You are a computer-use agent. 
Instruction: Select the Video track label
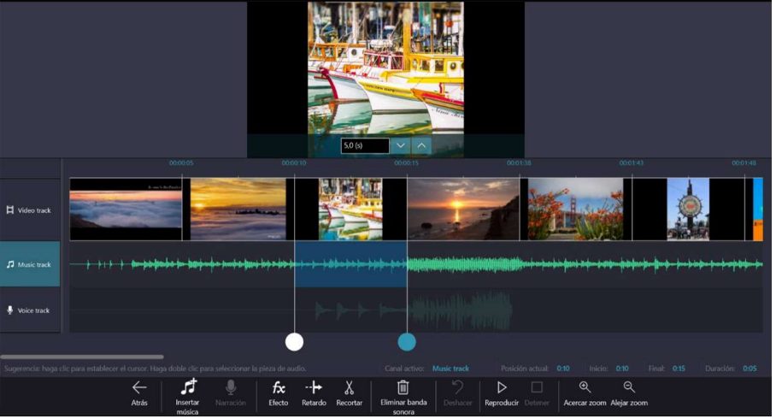point(30,210)
